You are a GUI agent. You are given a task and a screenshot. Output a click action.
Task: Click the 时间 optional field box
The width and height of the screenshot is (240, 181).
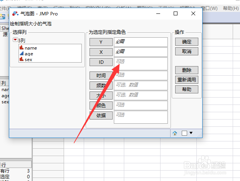point(141,75)
